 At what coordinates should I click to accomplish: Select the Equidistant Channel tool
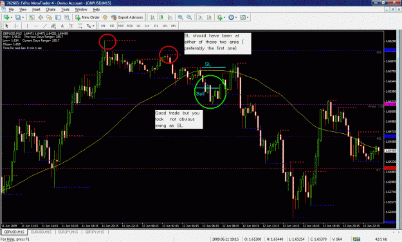click(53, 26)
